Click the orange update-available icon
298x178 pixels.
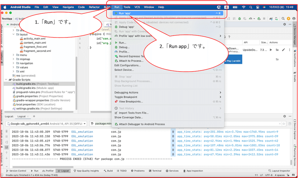coord(288,19)
